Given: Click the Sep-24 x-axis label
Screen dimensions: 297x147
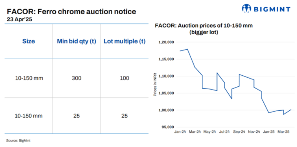Looking at the screenshot, I should click(x=240, y=132).
